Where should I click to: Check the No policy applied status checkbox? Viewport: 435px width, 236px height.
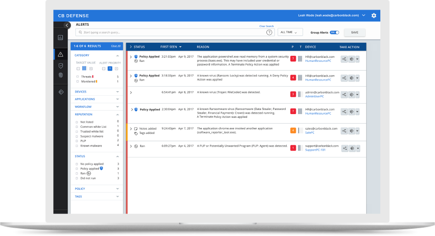tap(77, 164)
